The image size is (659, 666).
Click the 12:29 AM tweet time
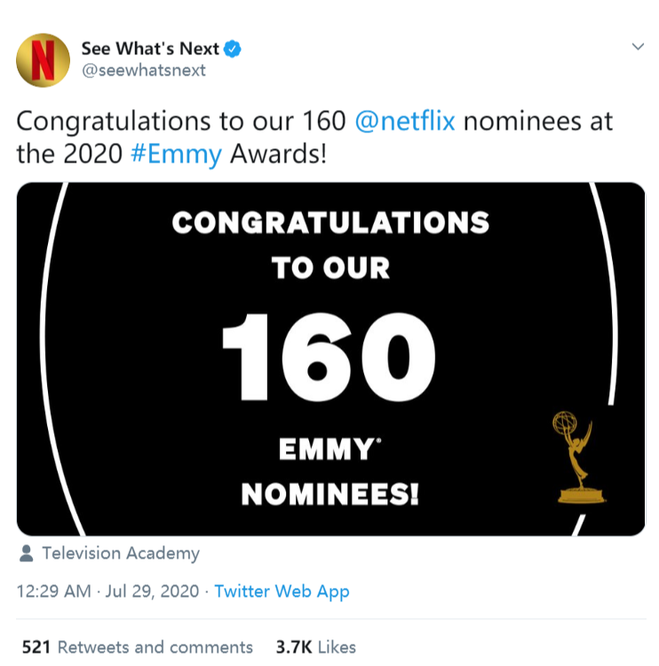(x=53, y=591)
